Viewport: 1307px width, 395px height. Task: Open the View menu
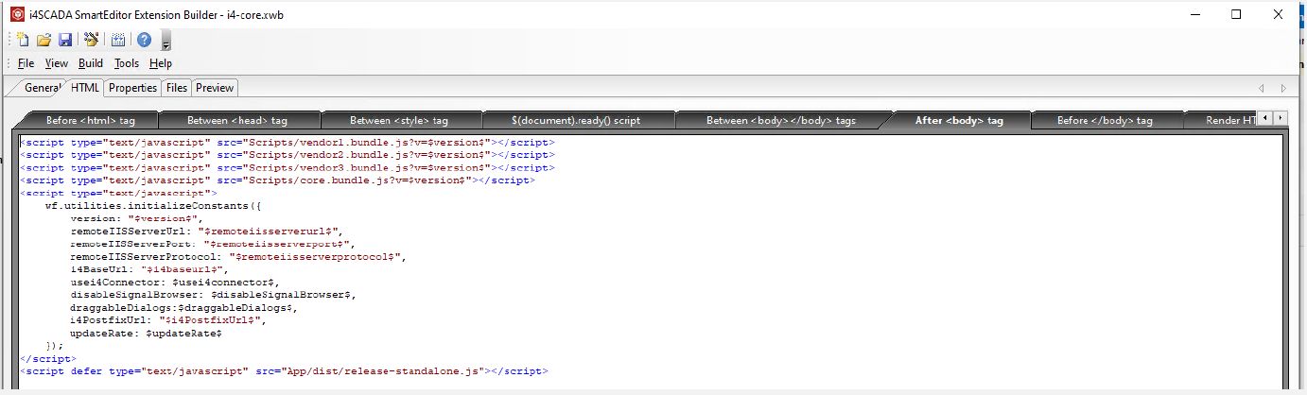tap(56, 63)
